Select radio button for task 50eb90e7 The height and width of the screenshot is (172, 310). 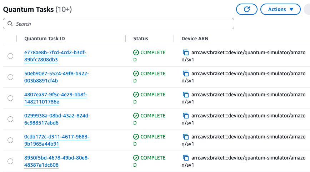(10, 77)
